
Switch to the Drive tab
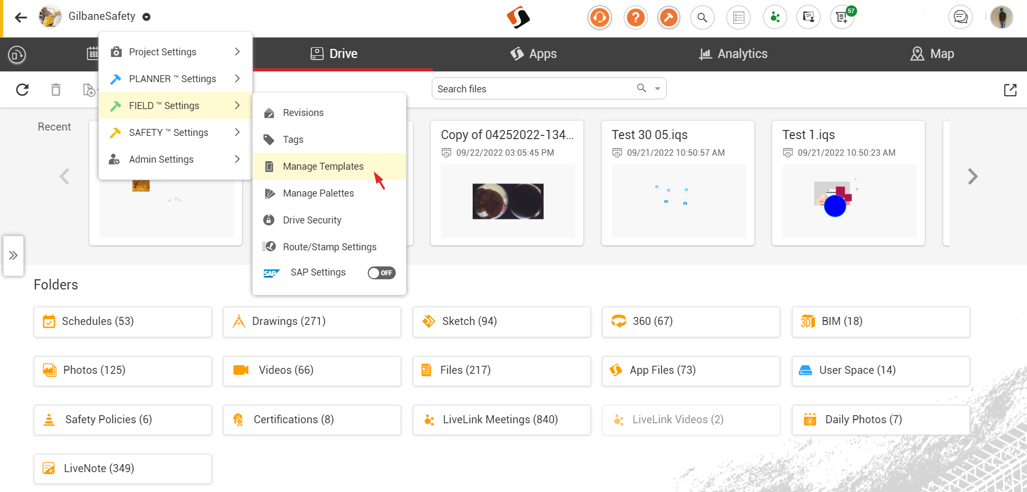(334, 54)
